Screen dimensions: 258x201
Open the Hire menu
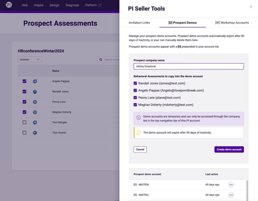[x=25, y=5]
